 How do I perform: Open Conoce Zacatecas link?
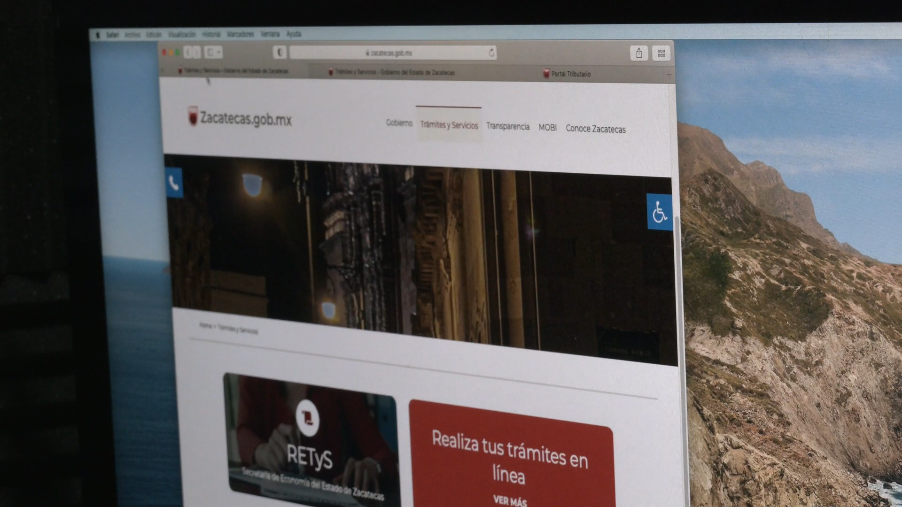click(x=595, y=129)
